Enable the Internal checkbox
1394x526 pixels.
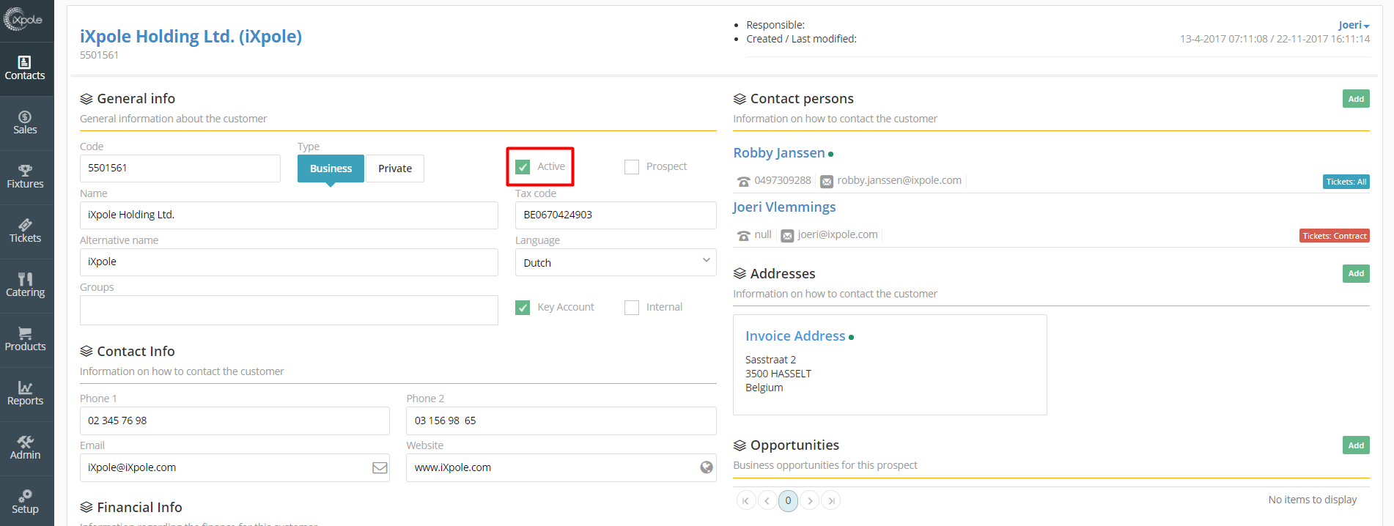click(x=632, y=308)
